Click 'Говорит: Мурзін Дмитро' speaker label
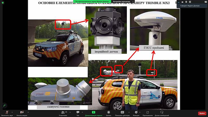This screenshot has width=208, height=117. tap(190, 6)
